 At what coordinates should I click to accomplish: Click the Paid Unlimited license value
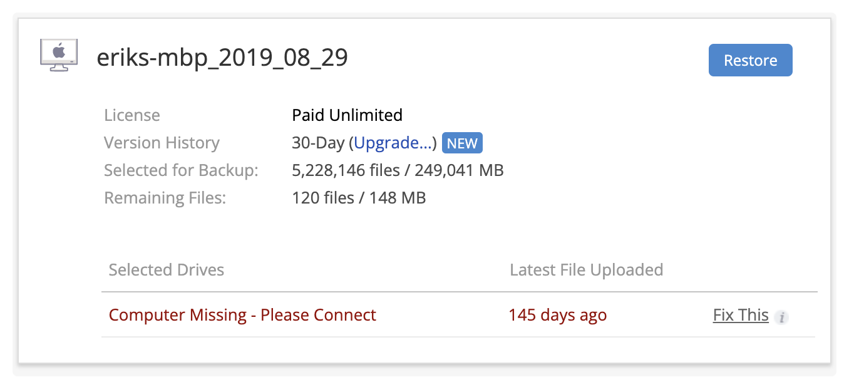click(x=347, y=115)
